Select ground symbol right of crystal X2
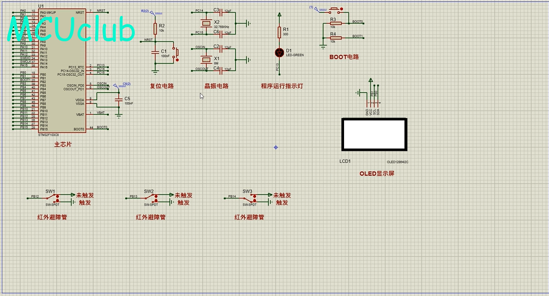 248,23
